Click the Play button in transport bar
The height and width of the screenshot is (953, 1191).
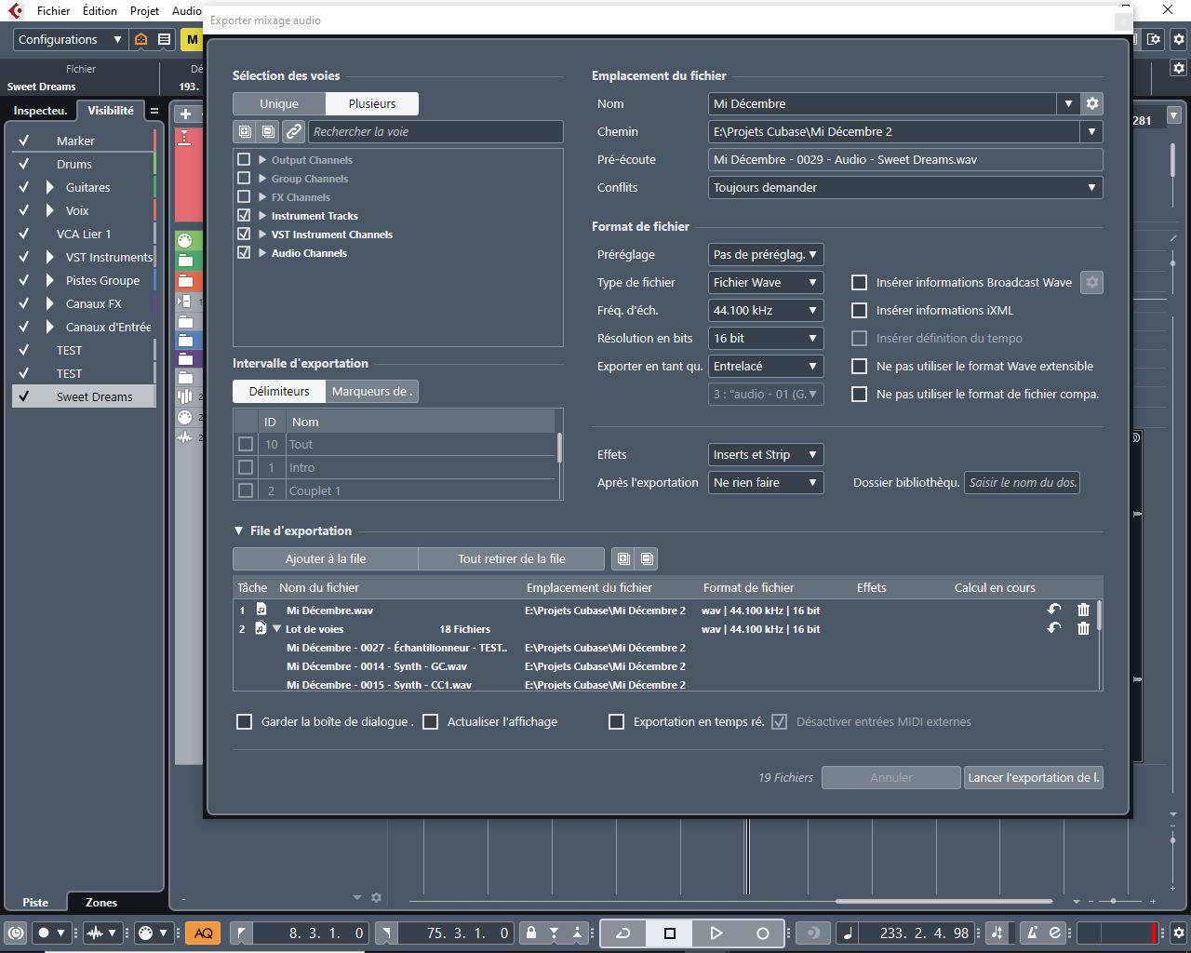click(716, 933)
